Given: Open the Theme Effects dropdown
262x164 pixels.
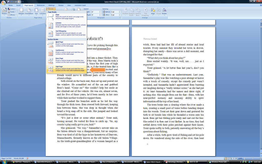Looking at the screenshot, I should [12, 15].
